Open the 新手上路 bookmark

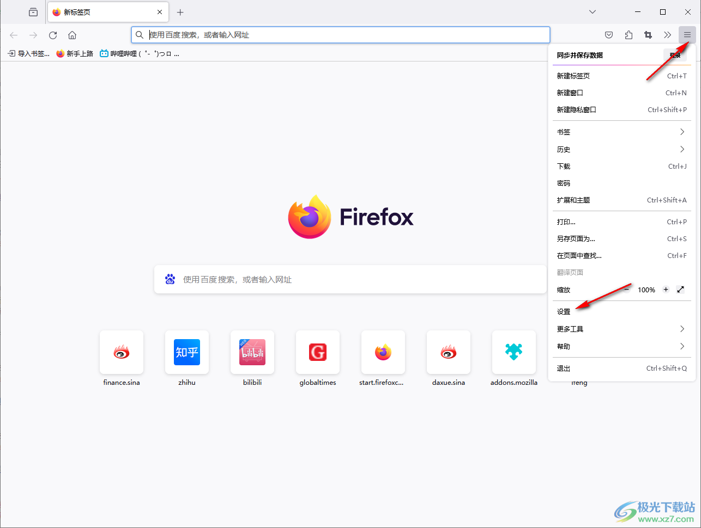point(75,53)
